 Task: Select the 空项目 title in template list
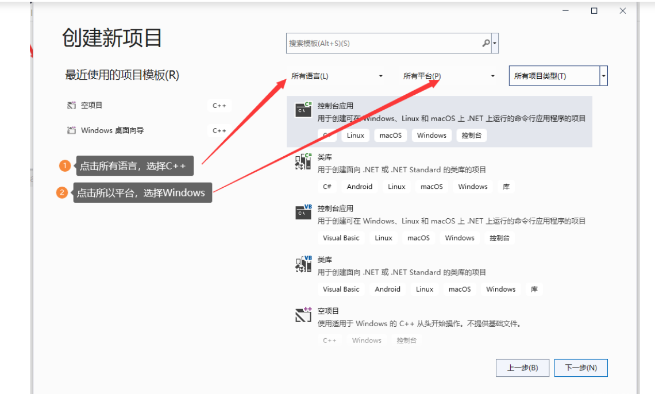point(328,311)
